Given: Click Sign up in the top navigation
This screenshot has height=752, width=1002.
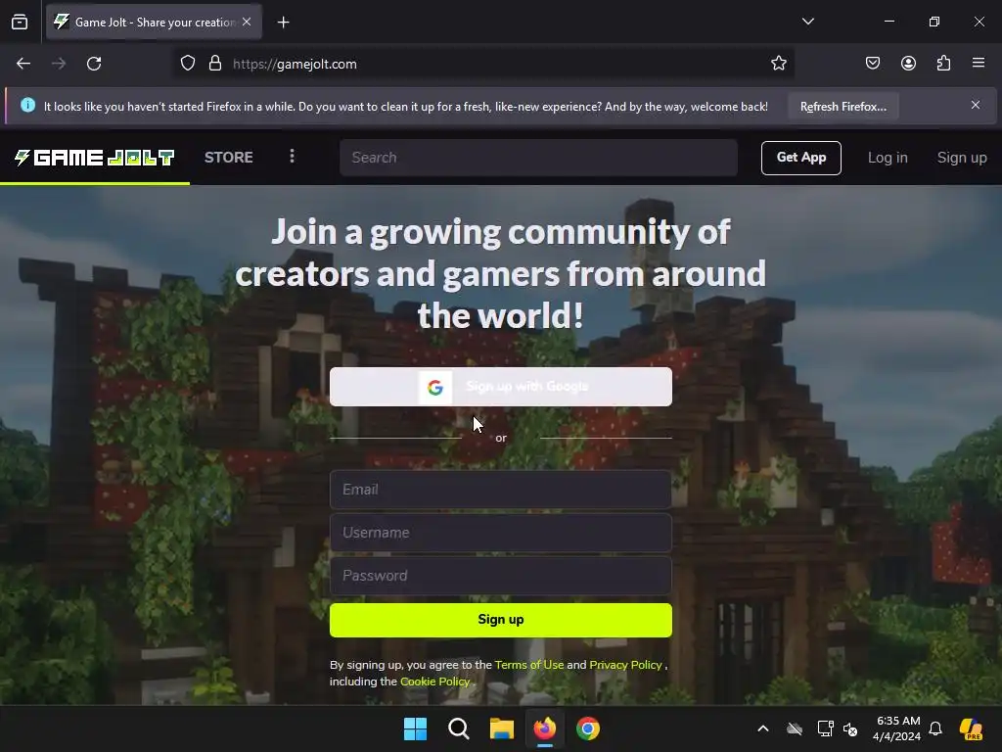Looking at the screenshot, I should tap(962, 158).
